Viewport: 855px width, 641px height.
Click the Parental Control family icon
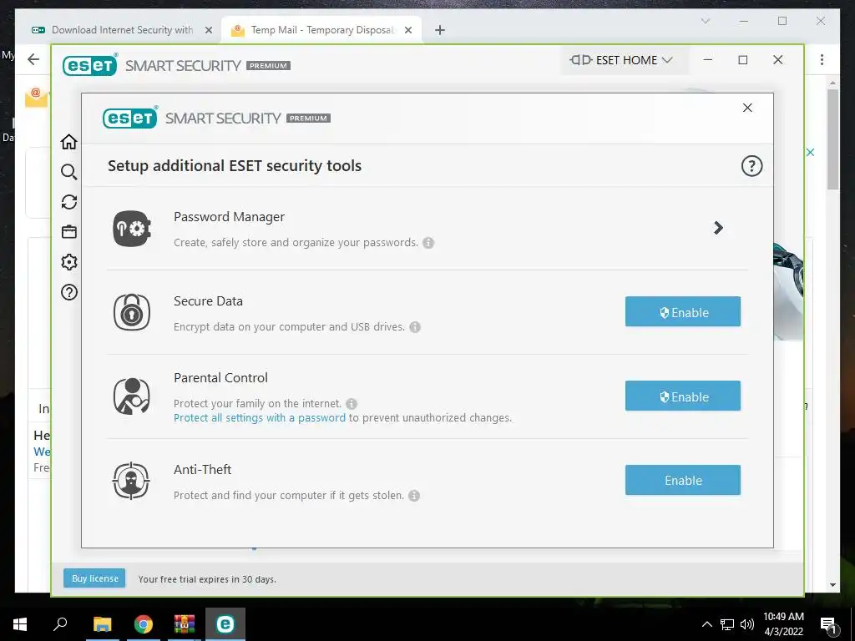(131, 396)
